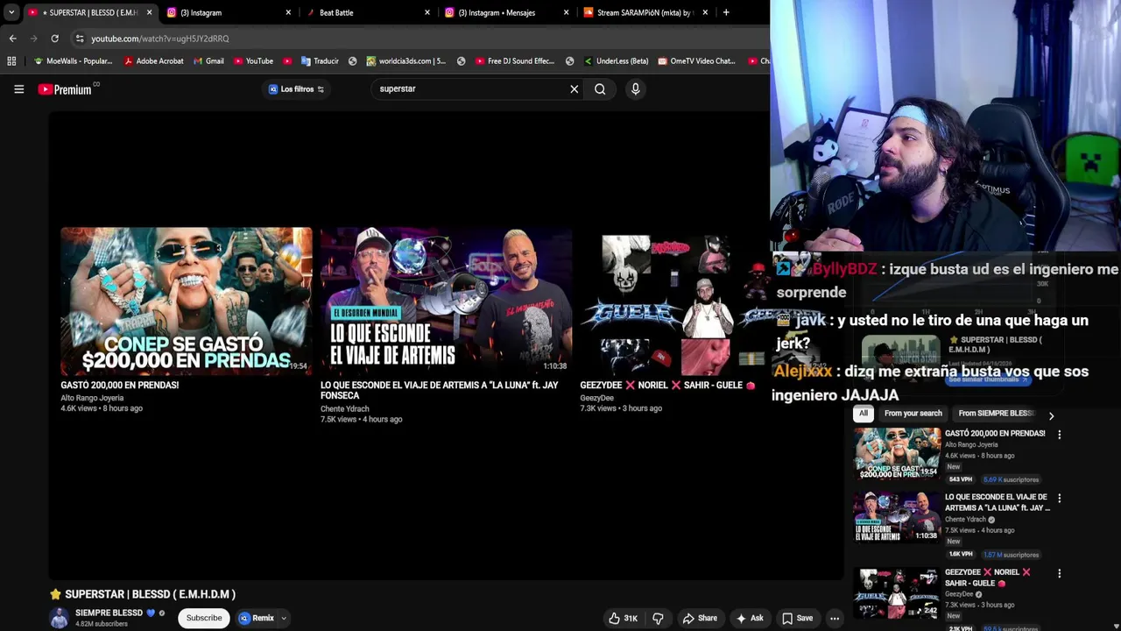Screen dimensions: 1121x631
Task: Run search with magnifier button
Action: click(x=600, y=89)
